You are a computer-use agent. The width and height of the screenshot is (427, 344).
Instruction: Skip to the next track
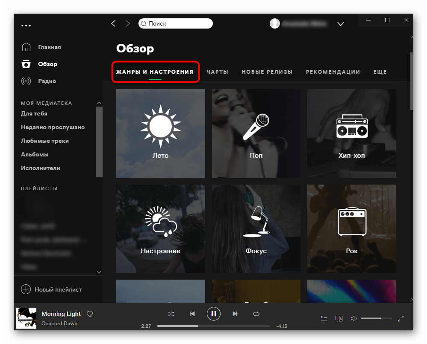pos(235,314)
